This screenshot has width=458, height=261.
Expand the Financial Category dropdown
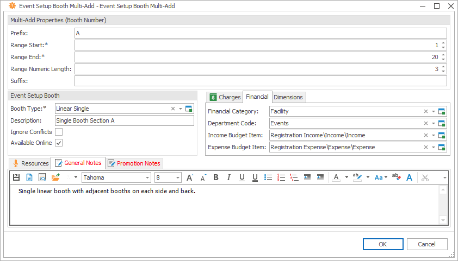[x=434, y=111]
